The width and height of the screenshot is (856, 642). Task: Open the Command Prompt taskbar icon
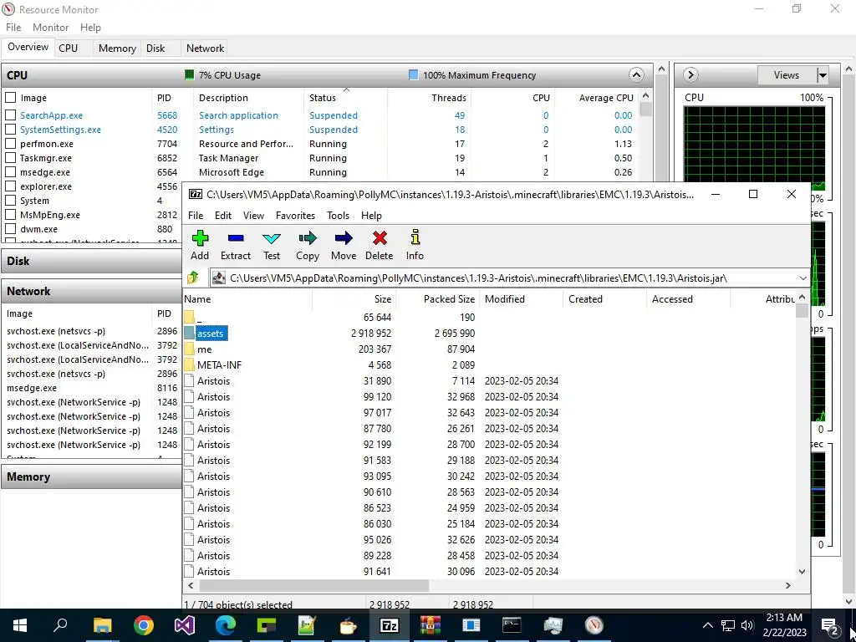[512, 625]
